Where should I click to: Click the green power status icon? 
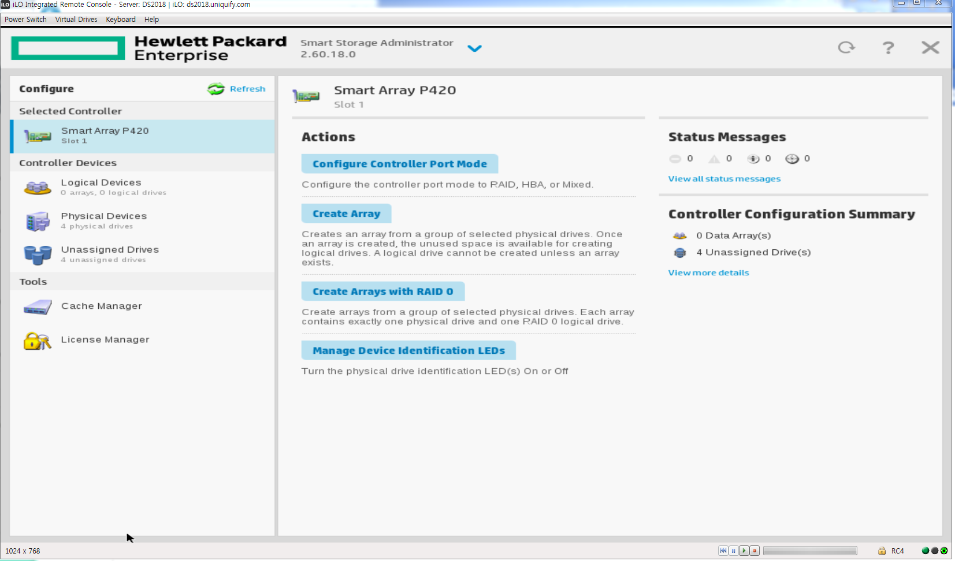(x=944, y=551)
